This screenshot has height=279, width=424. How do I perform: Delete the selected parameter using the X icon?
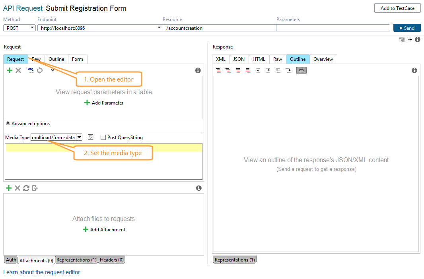(18, 70)
